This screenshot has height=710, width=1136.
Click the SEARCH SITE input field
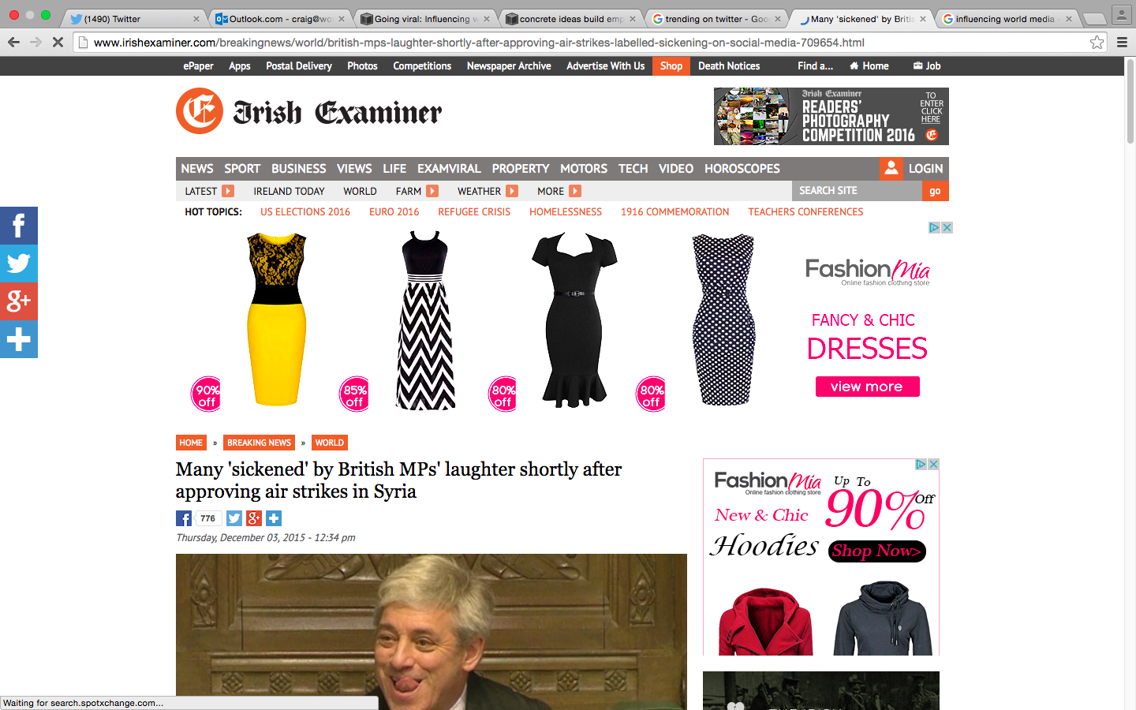pyautogui.click(x=857, y=191)
